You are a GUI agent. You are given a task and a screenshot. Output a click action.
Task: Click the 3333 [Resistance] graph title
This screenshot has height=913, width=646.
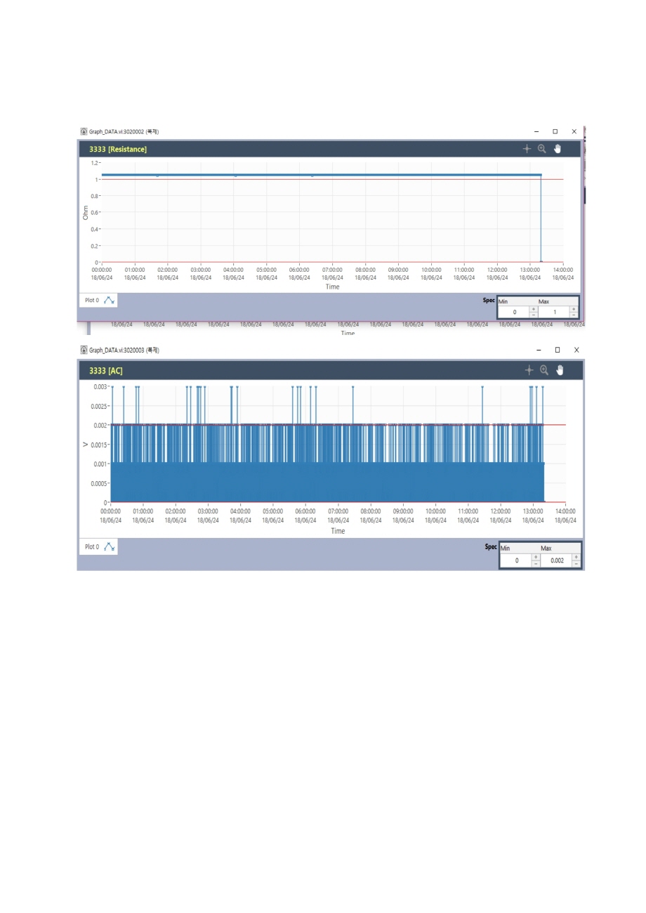[118, 149]
